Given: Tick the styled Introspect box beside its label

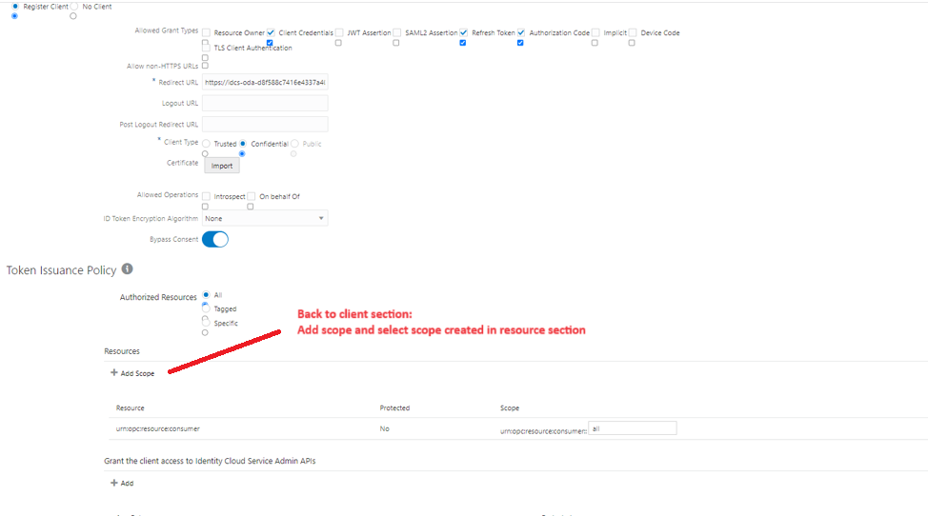Looking at the screenshot, I should (206, 196).
